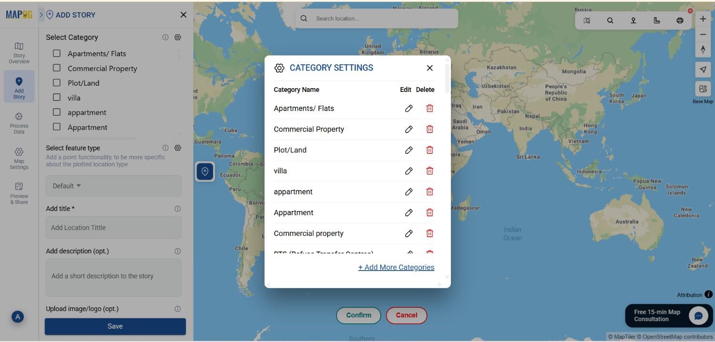Switch to the Add Story tab

[x=19, y=86]
